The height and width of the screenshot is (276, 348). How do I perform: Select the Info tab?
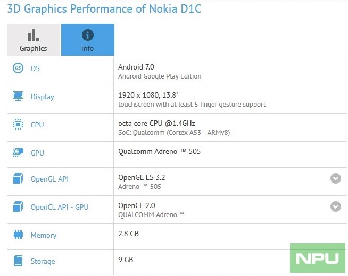87,40
